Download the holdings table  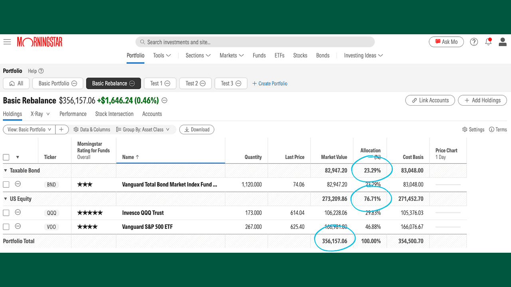click(197, 129)
